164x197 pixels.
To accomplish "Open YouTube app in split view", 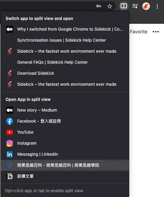I will pos(65,132).
